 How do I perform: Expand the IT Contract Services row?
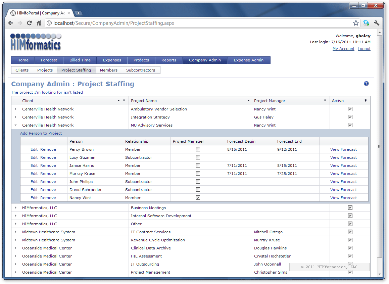pos(16,232)
